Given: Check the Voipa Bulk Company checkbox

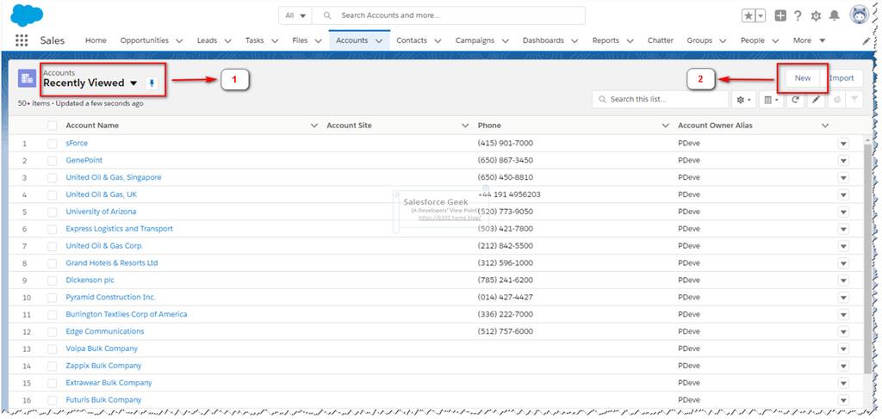Looking at the screenshot, I should (x=53, y=348).
